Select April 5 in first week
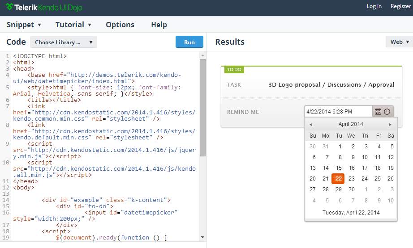Image resolution: width=413 pixels, height=248 pixels. point(392,147)
